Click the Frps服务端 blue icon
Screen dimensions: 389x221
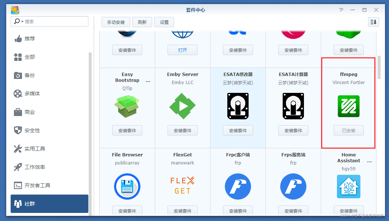tap(293, 186)
